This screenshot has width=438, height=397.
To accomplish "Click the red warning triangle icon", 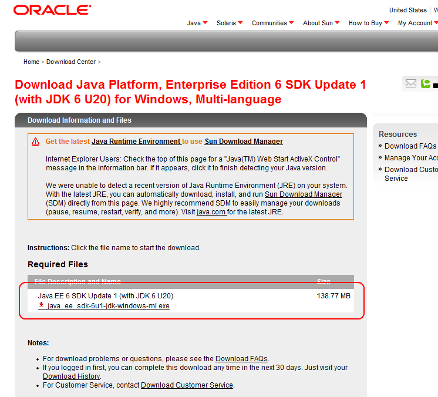I will coord(35,142).
